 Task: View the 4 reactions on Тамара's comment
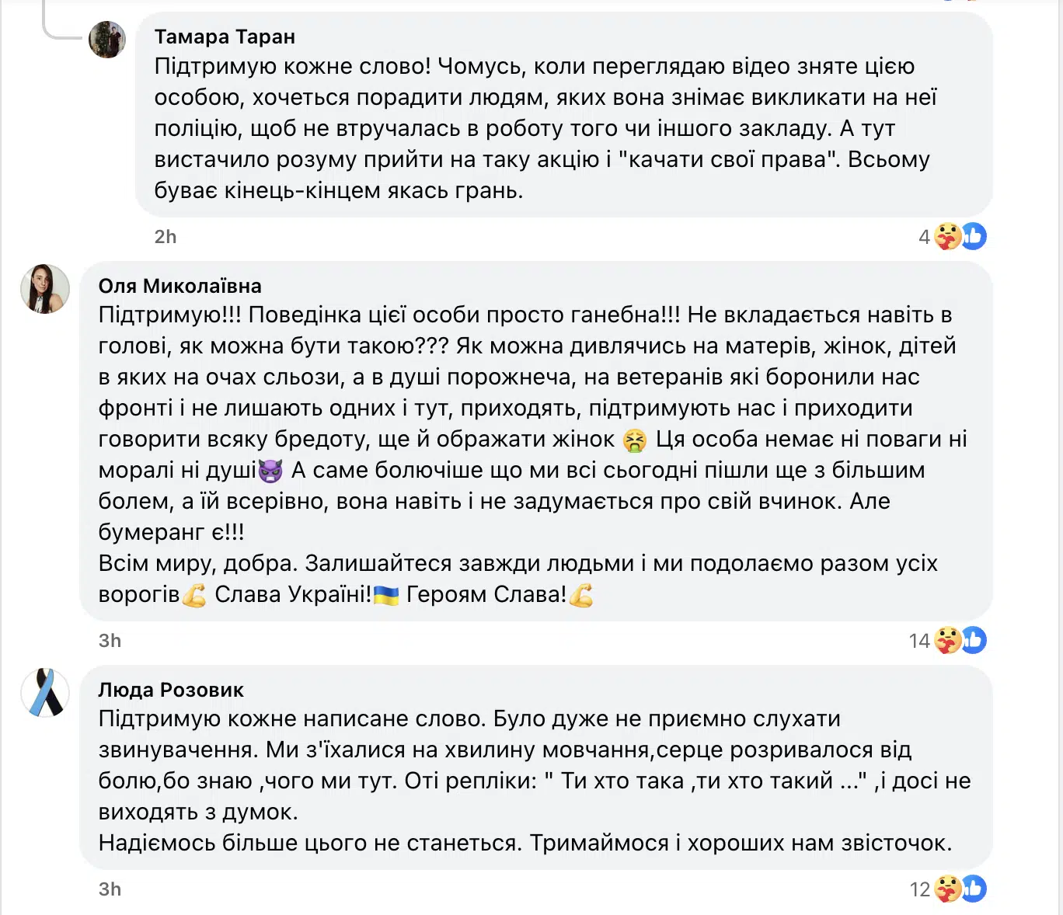tap(924, 237)
